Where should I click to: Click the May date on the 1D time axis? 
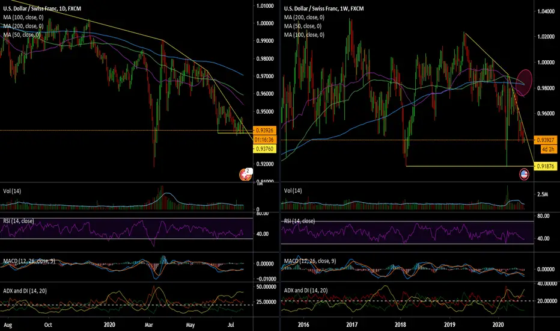pos(190,325)
